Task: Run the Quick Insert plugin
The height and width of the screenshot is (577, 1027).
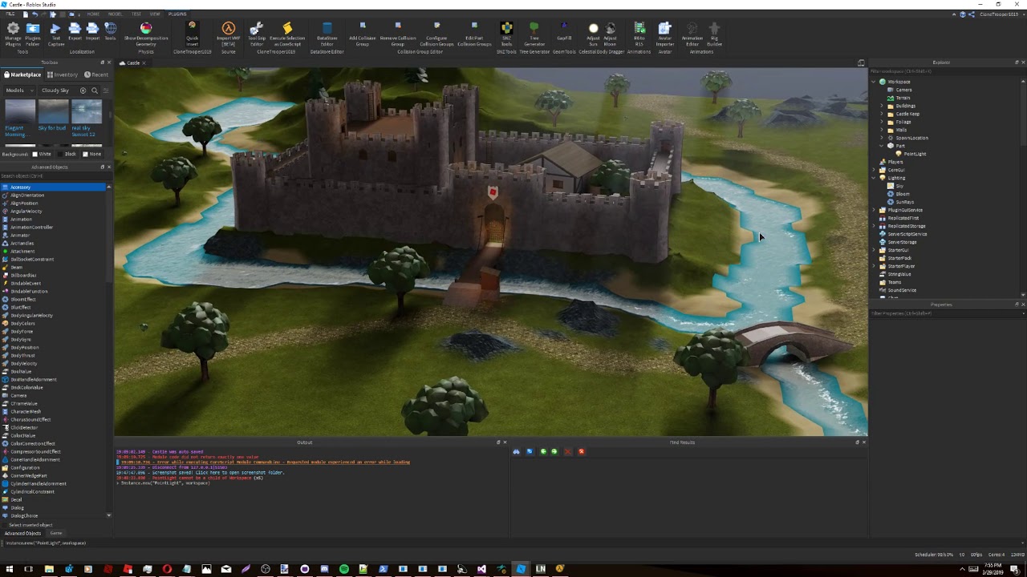Action: (193, 34)
